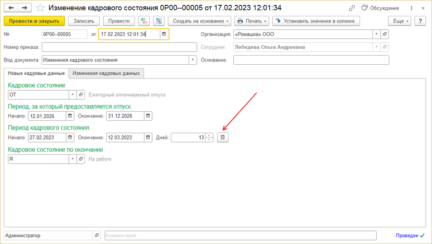Click the Окончание field with 12.03.2023

pyautogui.click(x=125, y=137)
